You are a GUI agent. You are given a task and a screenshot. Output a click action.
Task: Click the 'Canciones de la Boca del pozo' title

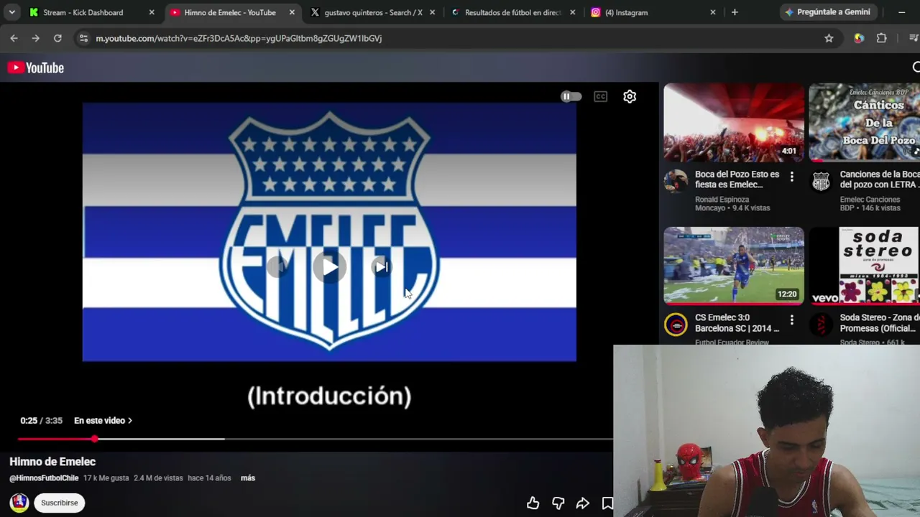click(880, 180)
